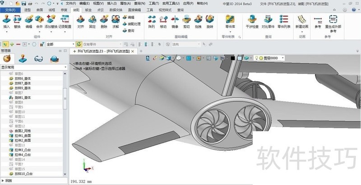Open the 文件(F) menu button
The height and width of the screenshot is (185, 361).
[x=10, y=9]
